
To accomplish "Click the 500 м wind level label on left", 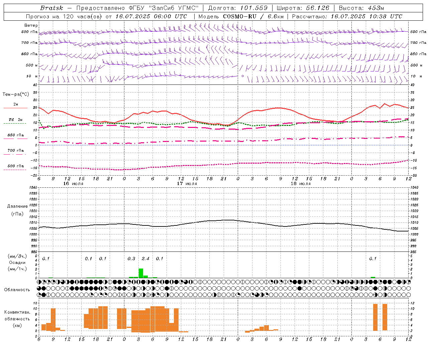I will [x=32, y=65].
